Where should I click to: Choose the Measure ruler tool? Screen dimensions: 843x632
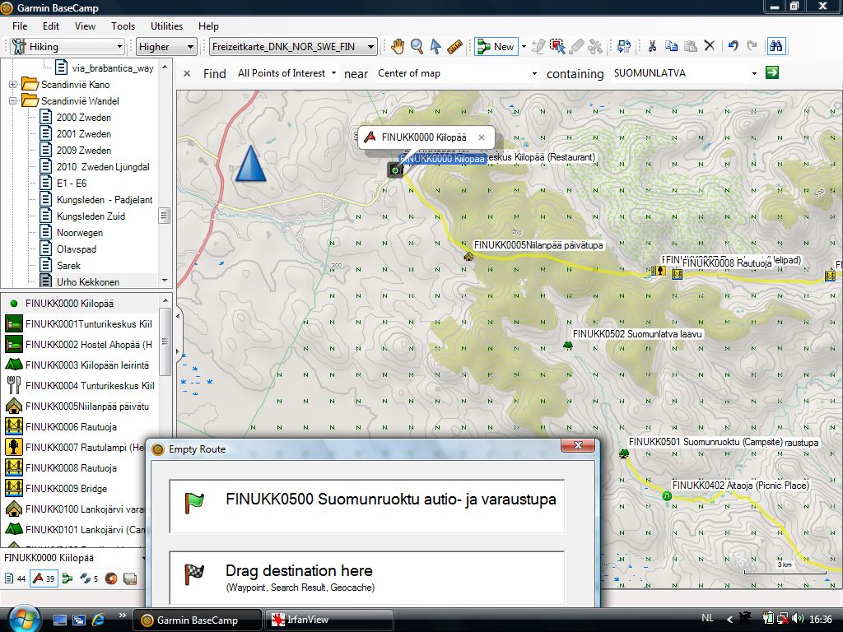click(x=455, y=47)
